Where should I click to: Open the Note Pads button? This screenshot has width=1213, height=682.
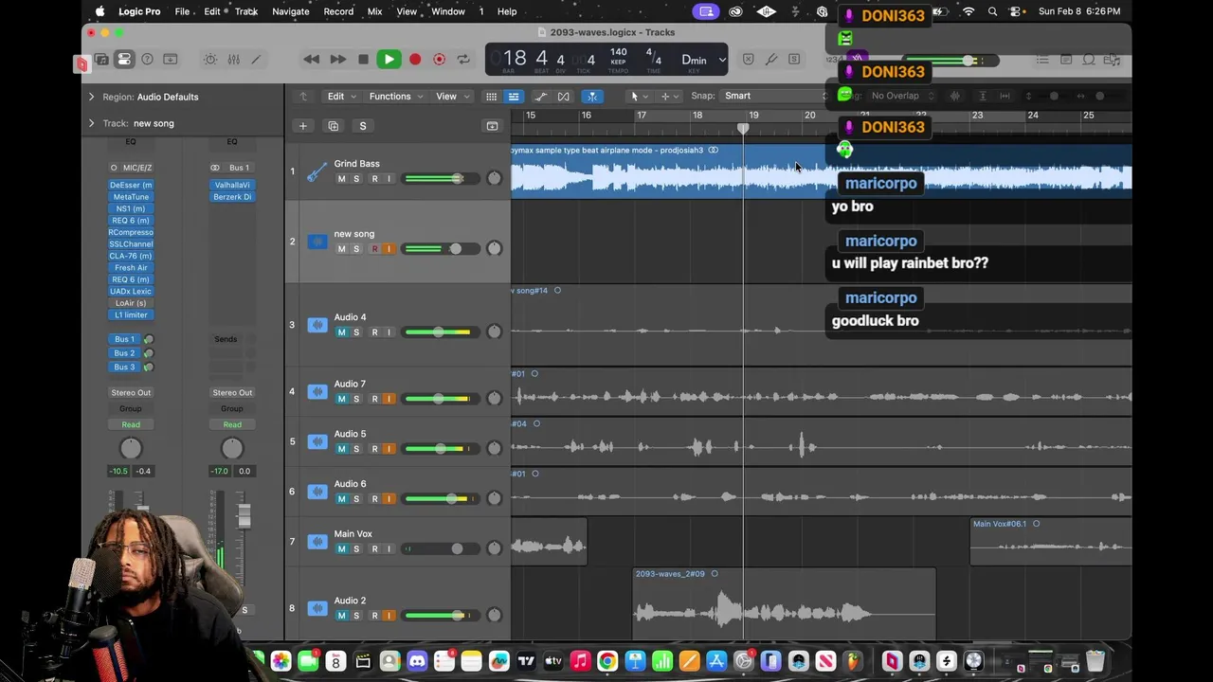click(x=1066, y=60)
